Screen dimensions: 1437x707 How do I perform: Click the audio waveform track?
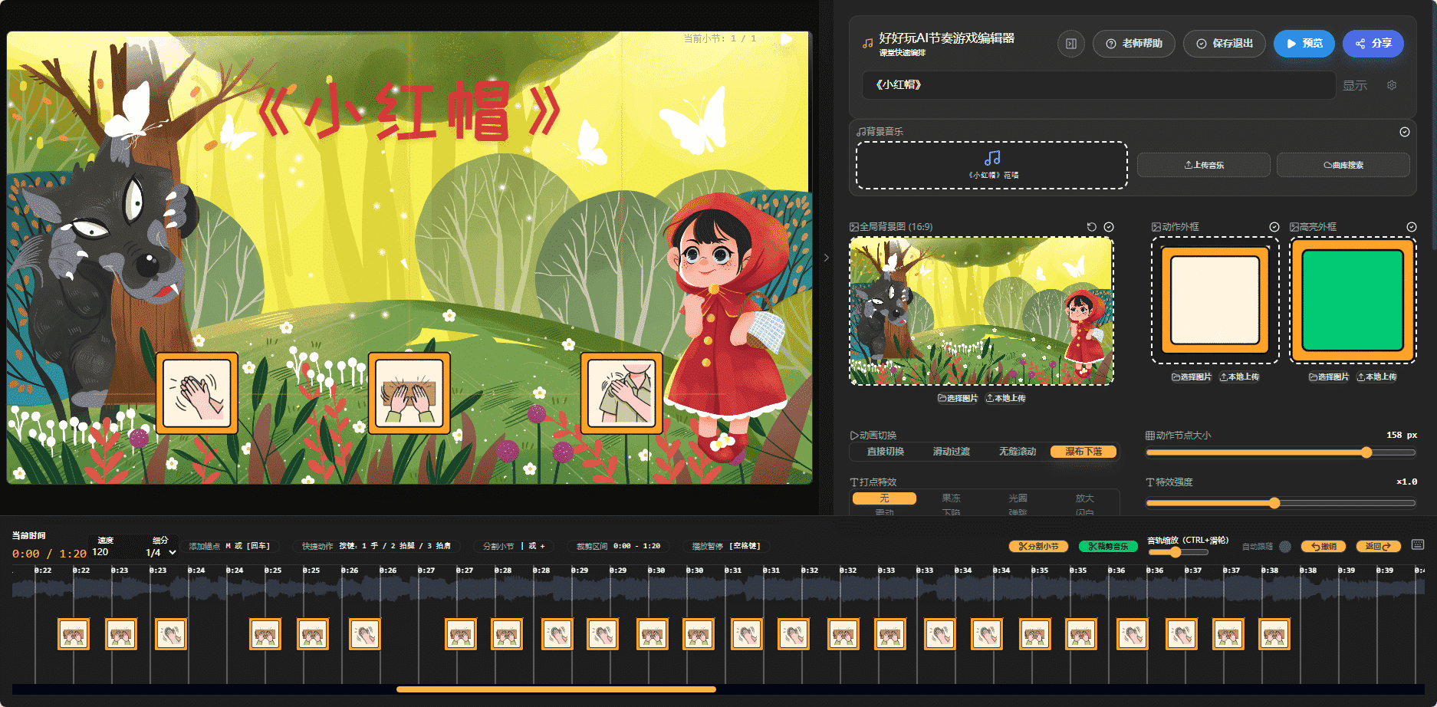click(718, 589)
